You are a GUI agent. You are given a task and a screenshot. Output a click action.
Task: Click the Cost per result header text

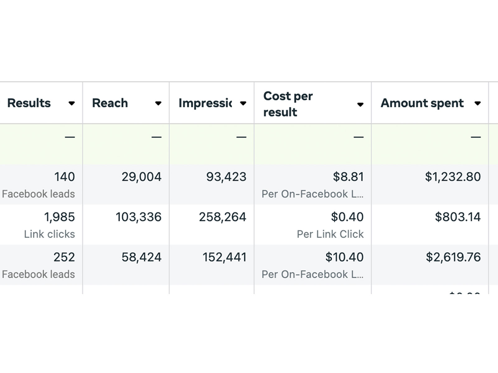point(288,104)
